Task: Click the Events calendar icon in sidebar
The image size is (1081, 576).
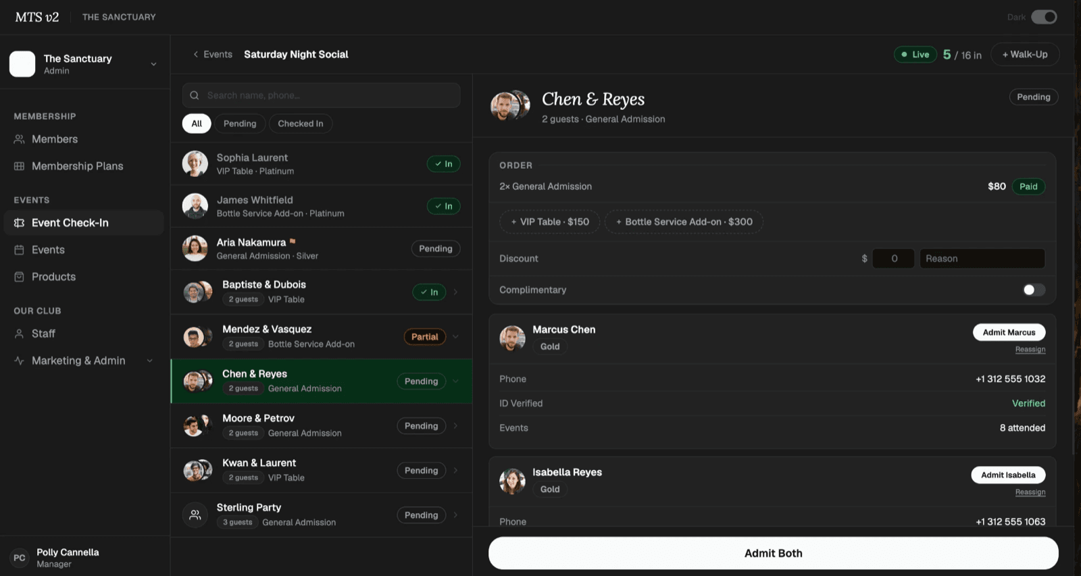Action: pos(19,250)
